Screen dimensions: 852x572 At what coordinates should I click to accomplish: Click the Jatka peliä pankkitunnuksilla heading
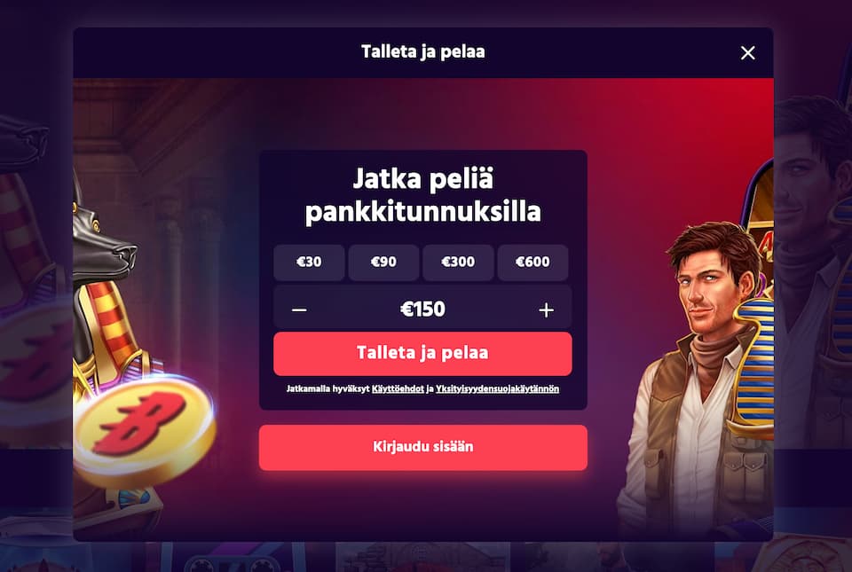pos(422,195)
